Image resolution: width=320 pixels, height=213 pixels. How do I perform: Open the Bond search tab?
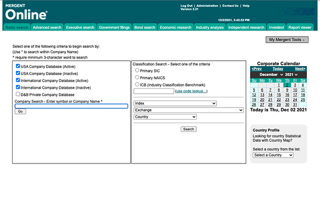(145, 27)
